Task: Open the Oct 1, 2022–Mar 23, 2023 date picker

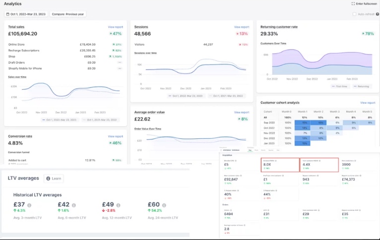Action: (x=26, y=14)
